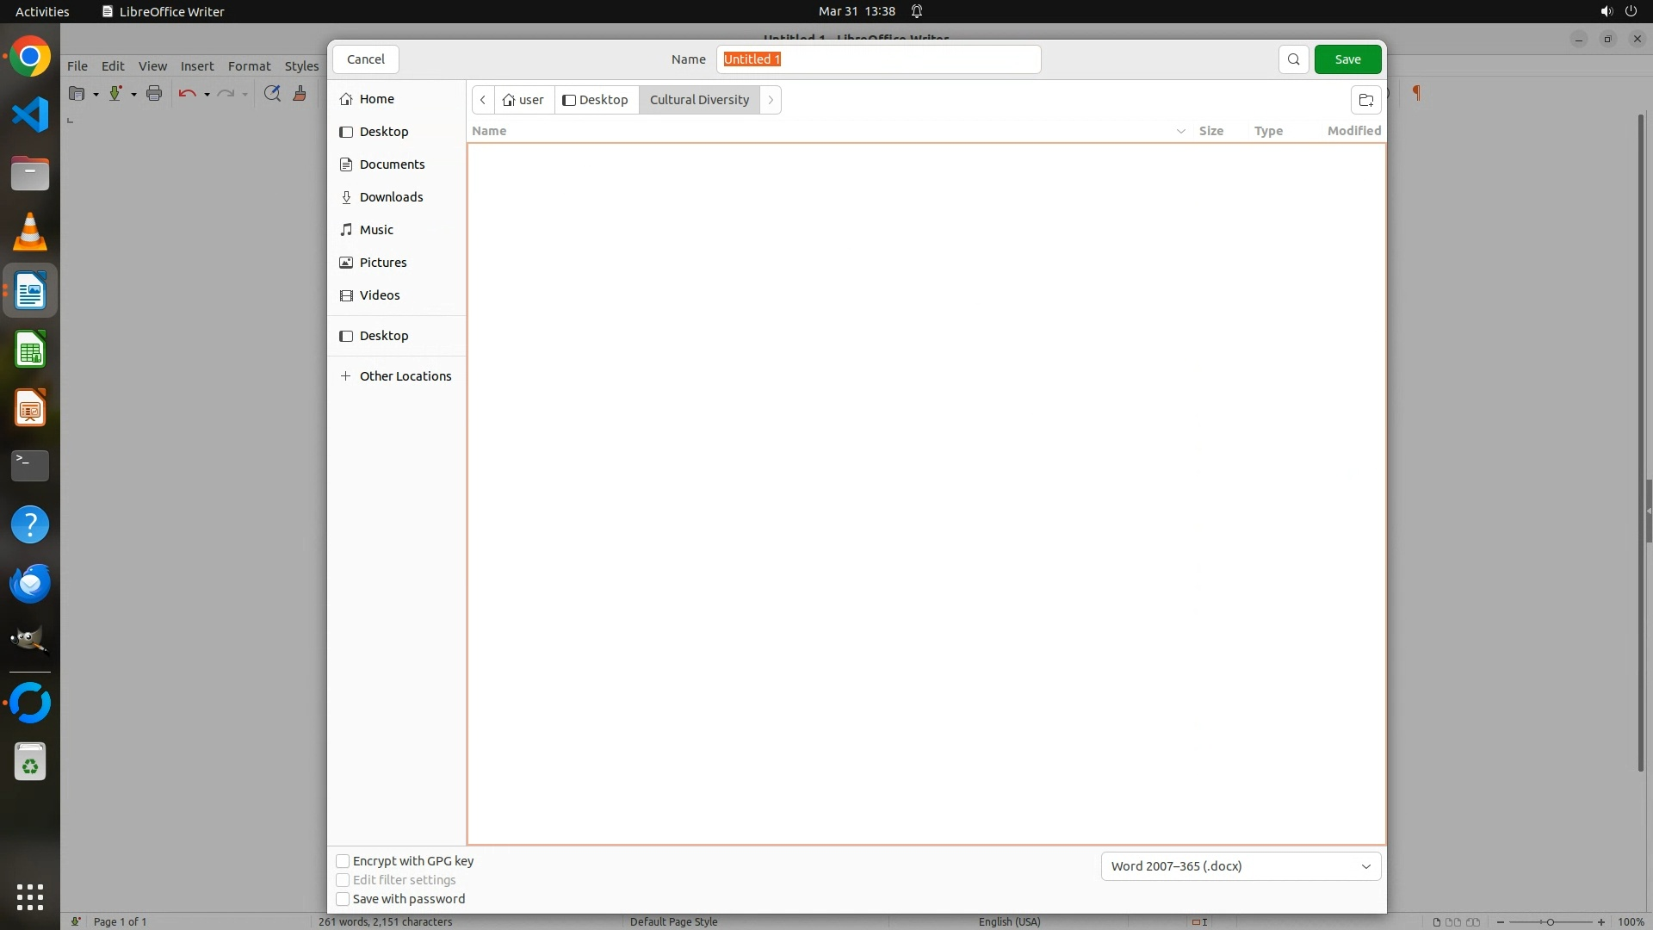This screenshot has height=930, width=1653.
Task: Click the undo arrow icon
Action: (186, 93)
